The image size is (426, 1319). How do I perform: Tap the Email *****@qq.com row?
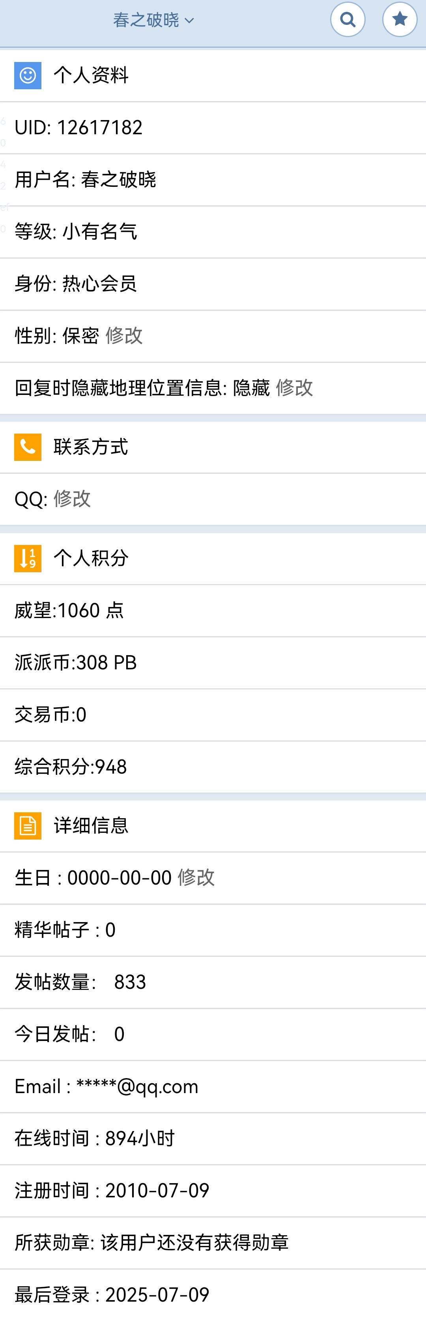pos(213,1086)
